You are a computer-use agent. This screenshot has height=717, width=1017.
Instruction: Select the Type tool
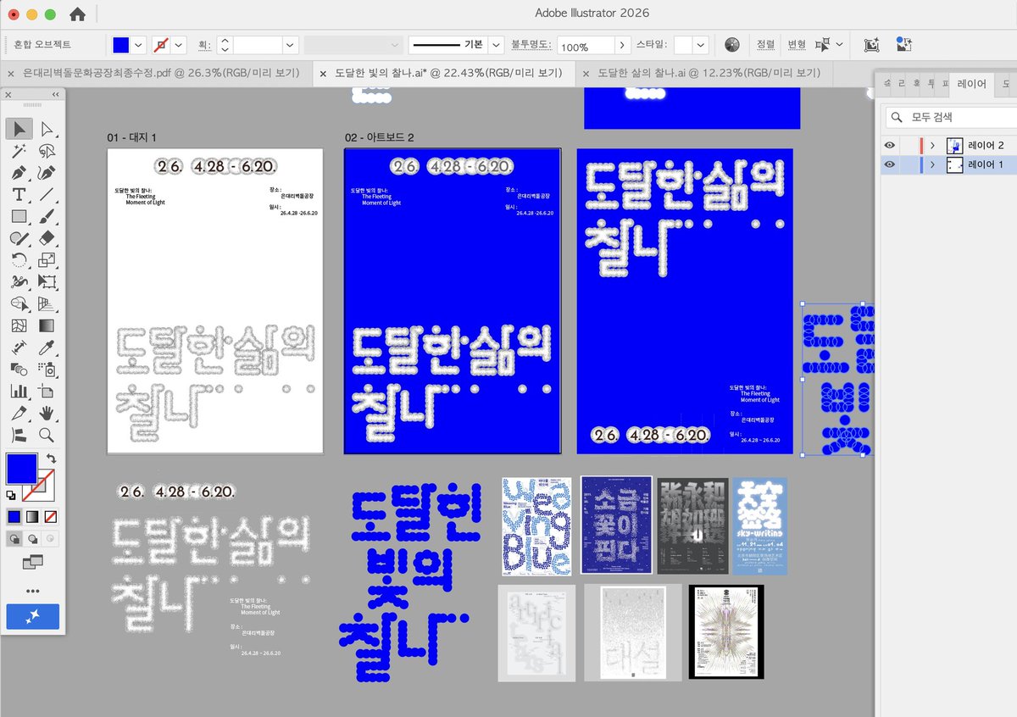19,194
